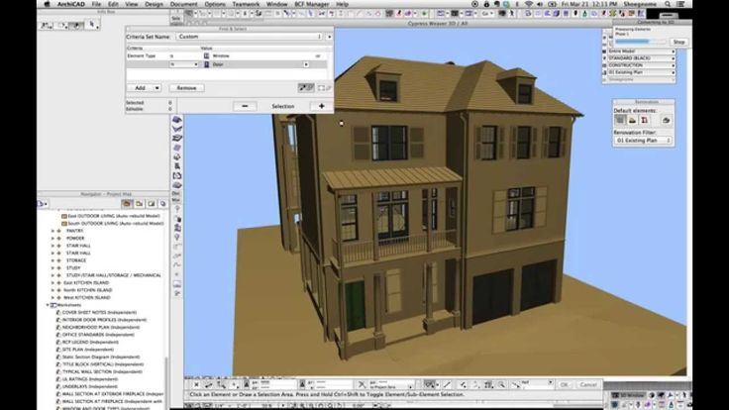
Task: Click the Remove criteria button
Action: pos(186,88)
